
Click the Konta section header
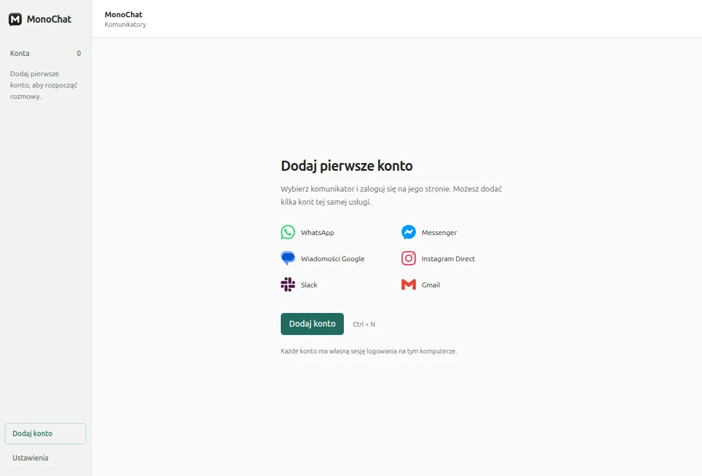20,54
